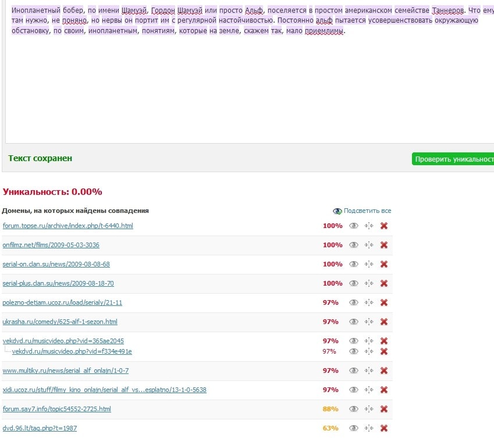494x438 pixels.
Task: Toggle eye highlight for vekdvd.ru vid=365ae2045 row
Action: [354, 341]
